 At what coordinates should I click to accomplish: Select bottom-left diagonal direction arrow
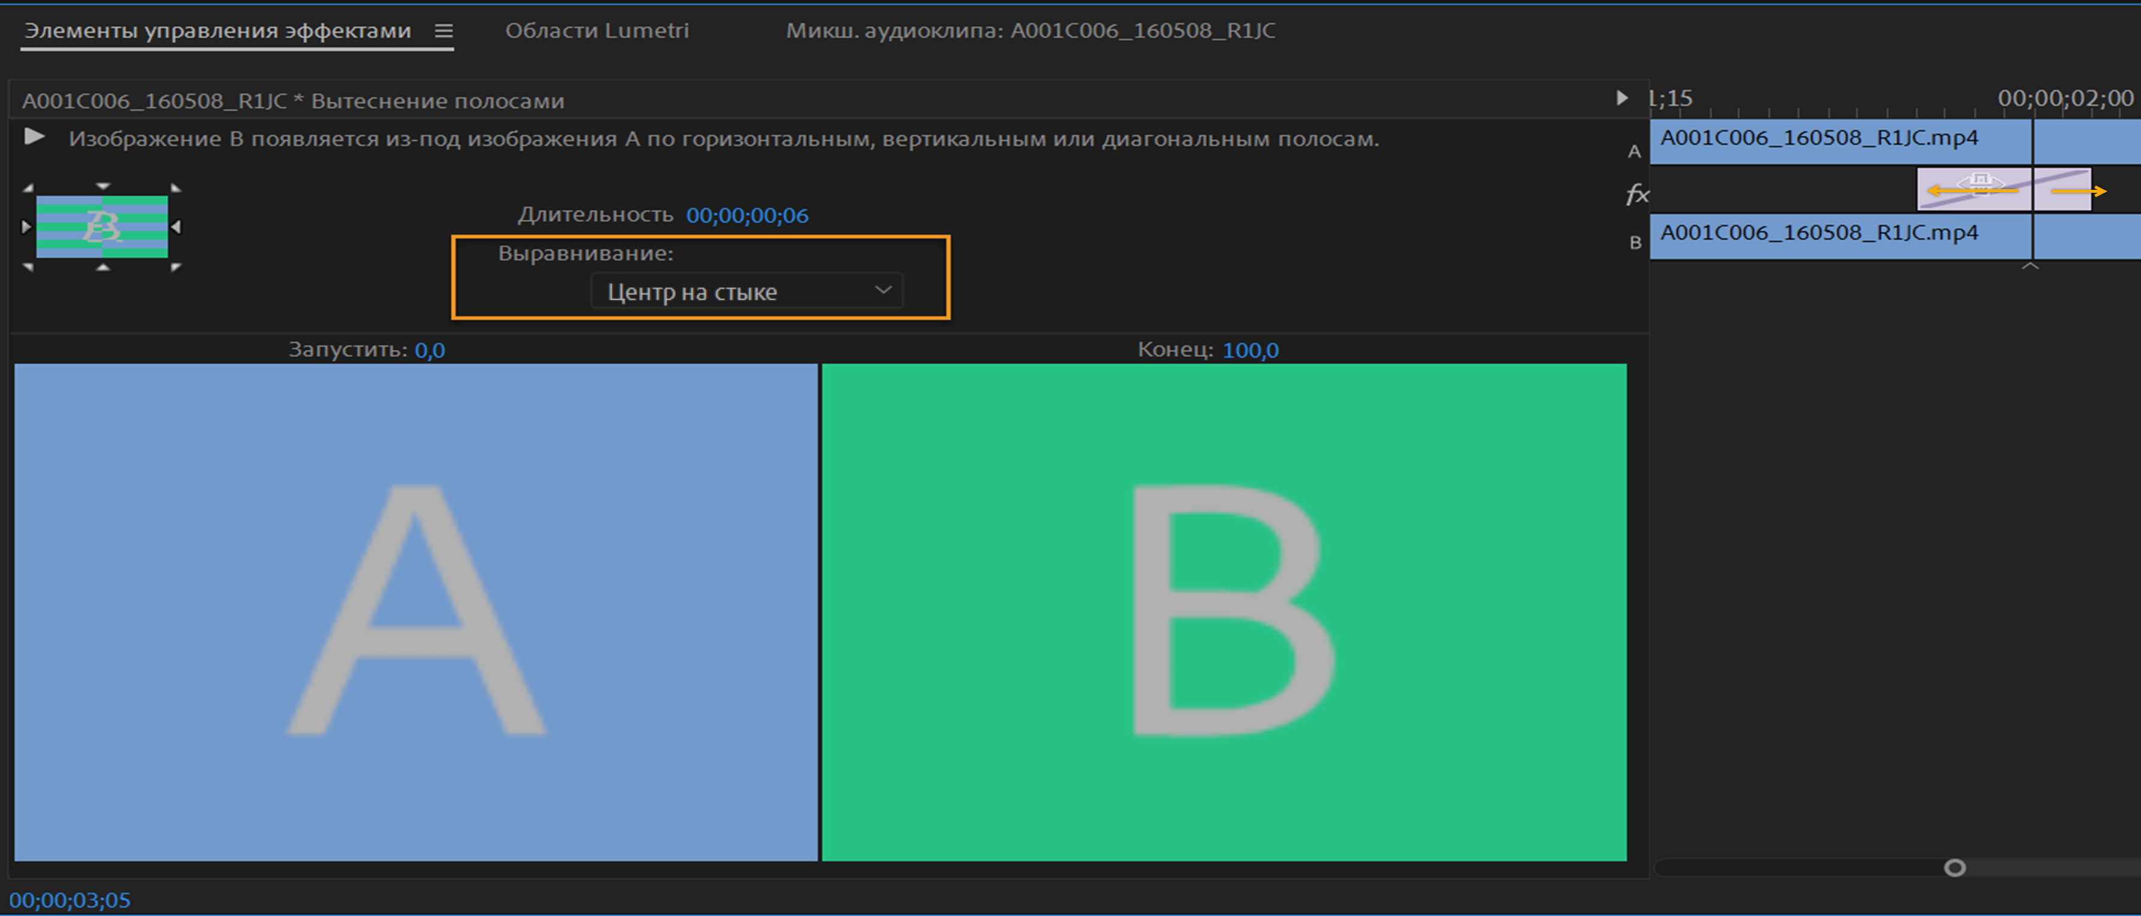pyautogui.click(x=28, y=266)
